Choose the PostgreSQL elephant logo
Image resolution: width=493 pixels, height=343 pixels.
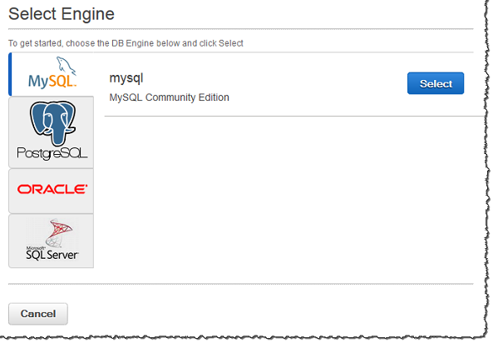(x=52, y=123)
